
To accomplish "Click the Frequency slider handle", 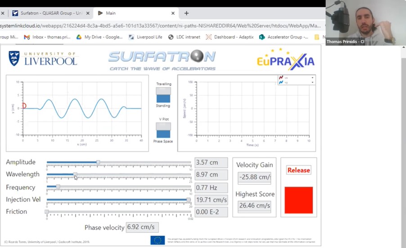I will pyautogui.click(x=58, y=187).
